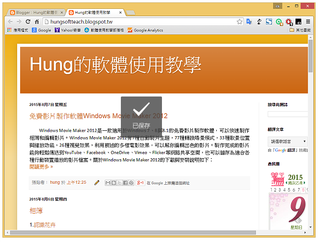
Task: Click the scroll left arrow of horizontal scrollbar
Action: pos(7,233)
